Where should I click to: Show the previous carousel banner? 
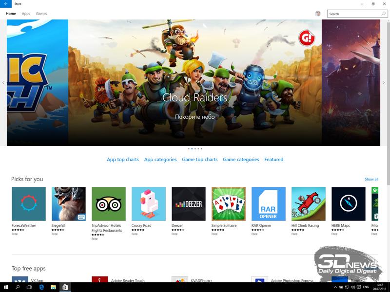(x=3, y=83)
